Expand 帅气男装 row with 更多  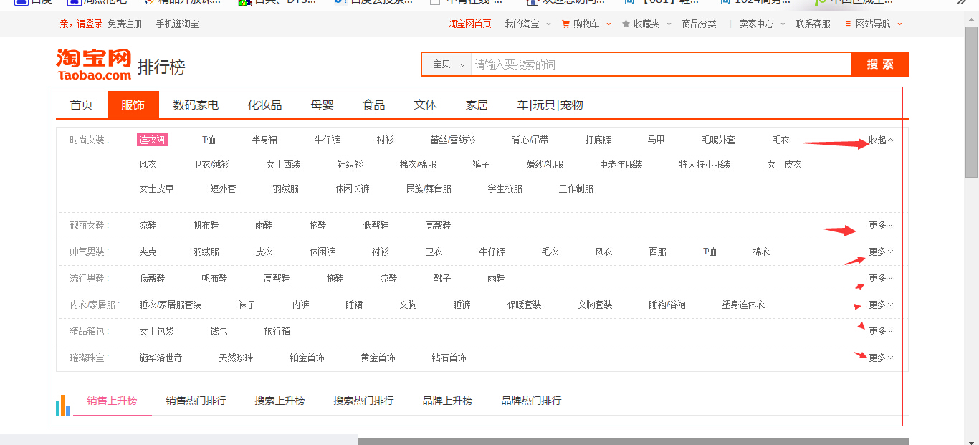pos(881,252)
